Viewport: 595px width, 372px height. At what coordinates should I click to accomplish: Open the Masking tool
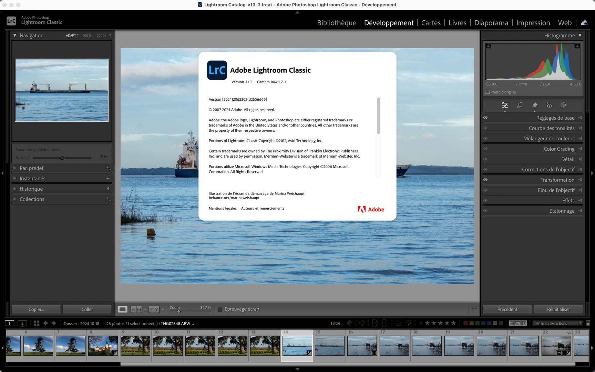point(563,105)
